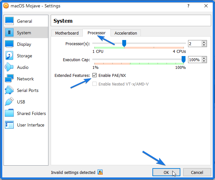
Task: Open the Audio settings label
Action: pyautogui.click(x=23, y=67)
